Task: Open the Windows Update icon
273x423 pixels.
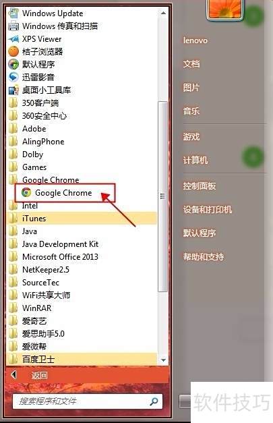Action: [13, 13]
